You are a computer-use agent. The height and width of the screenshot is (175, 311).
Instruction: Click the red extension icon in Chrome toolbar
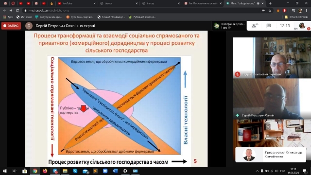(x=285, y=11)
